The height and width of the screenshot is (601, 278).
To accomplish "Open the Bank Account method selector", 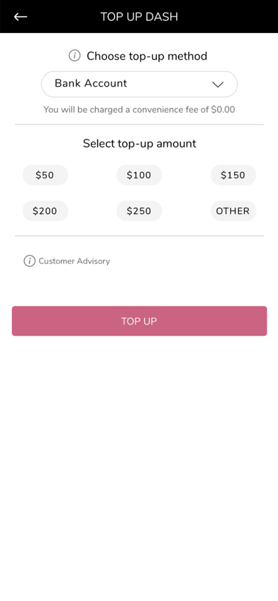I will point(140,84).
